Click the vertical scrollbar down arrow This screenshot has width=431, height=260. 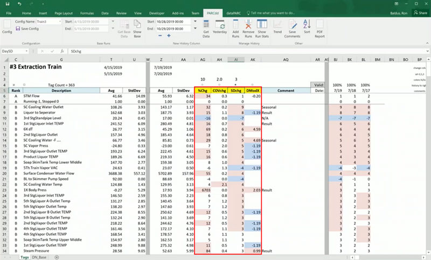coord(428,251)
